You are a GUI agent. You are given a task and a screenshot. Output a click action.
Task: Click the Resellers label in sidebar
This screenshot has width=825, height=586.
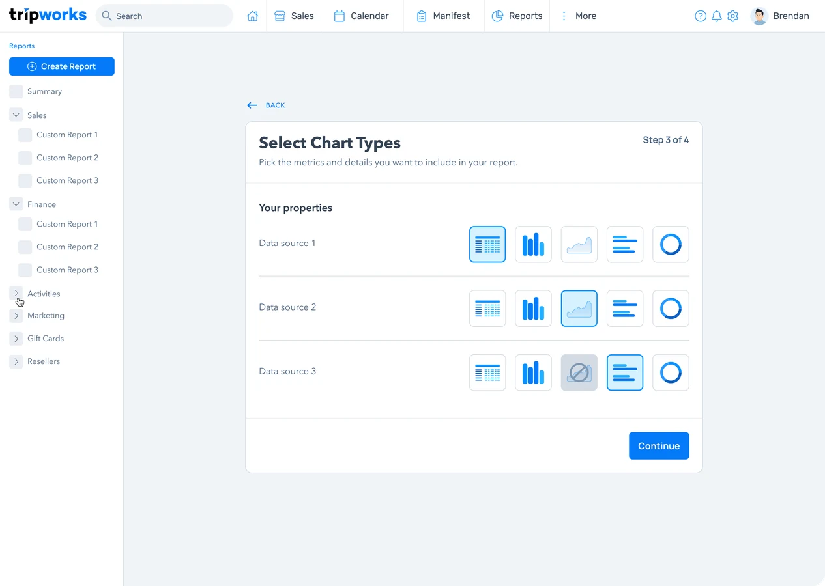(x=44, y=361)
